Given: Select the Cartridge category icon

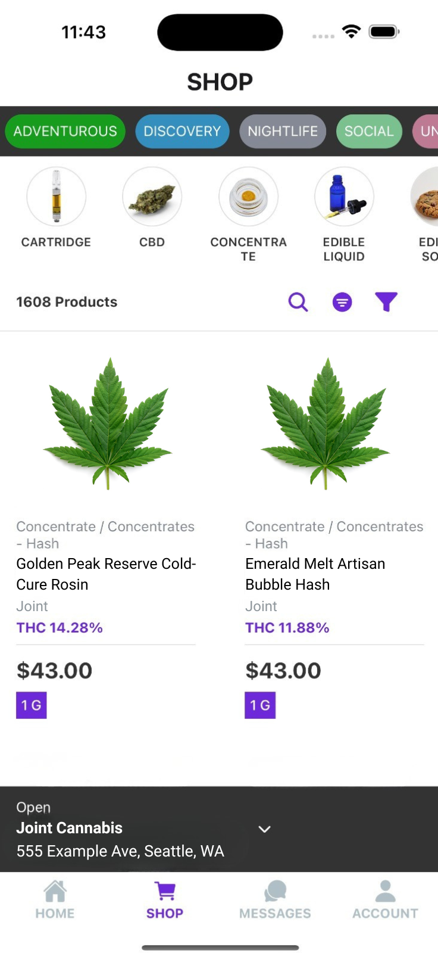Looking at the screenshot, I should coord(57,197).
